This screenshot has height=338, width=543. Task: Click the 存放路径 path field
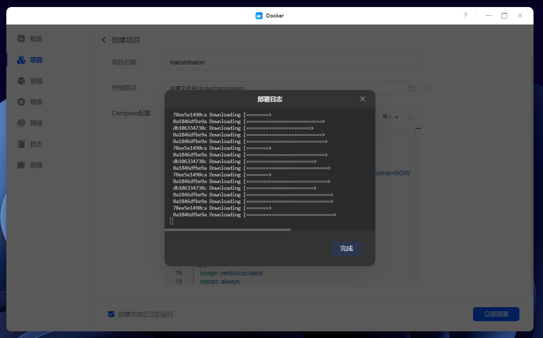coord(293,88)
